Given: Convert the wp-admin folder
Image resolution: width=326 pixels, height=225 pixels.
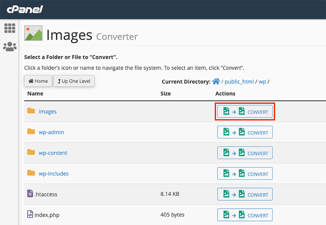Looking at the screenshot, I should (x=245, y=132).
